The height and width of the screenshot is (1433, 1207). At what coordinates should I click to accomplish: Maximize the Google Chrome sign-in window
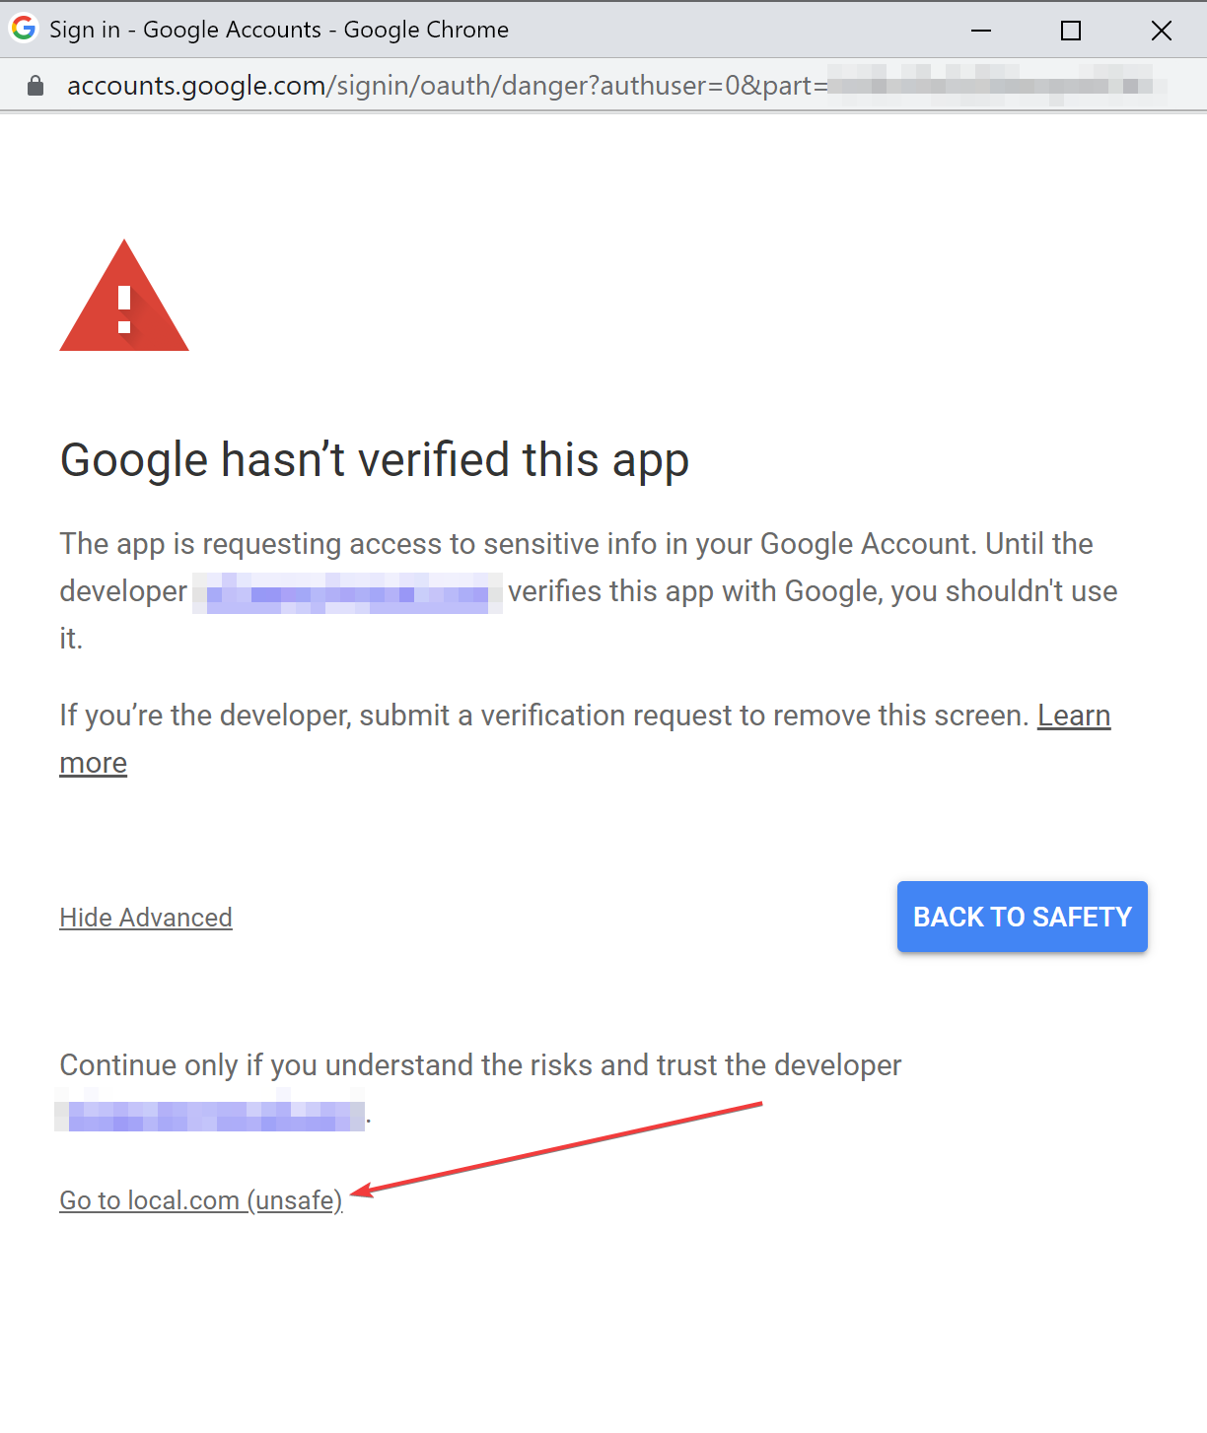tap(1071, 31)
